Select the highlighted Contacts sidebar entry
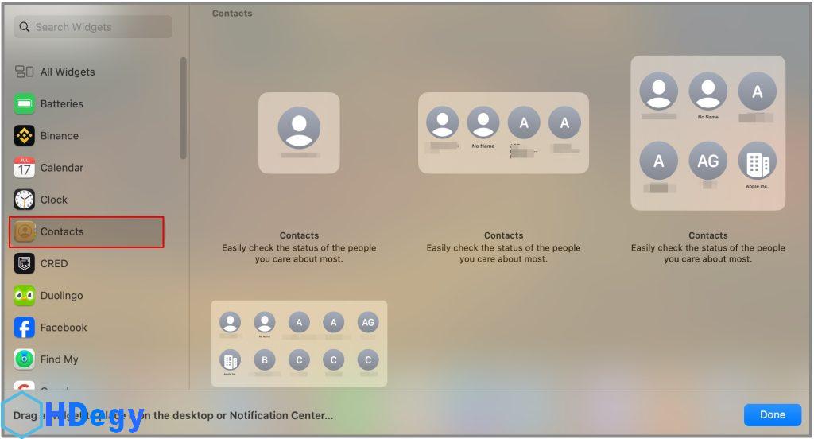Viewport: 814px width, 439px height. 87,231
